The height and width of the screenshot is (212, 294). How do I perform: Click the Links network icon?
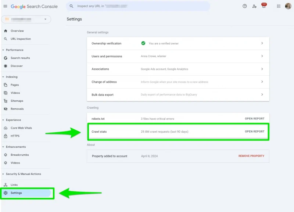(x=6, y=185)
